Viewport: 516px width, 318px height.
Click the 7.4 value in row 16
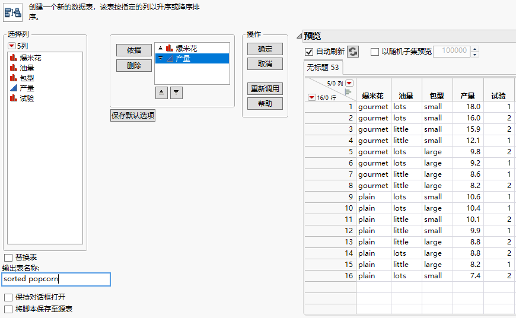coord(475,276)
